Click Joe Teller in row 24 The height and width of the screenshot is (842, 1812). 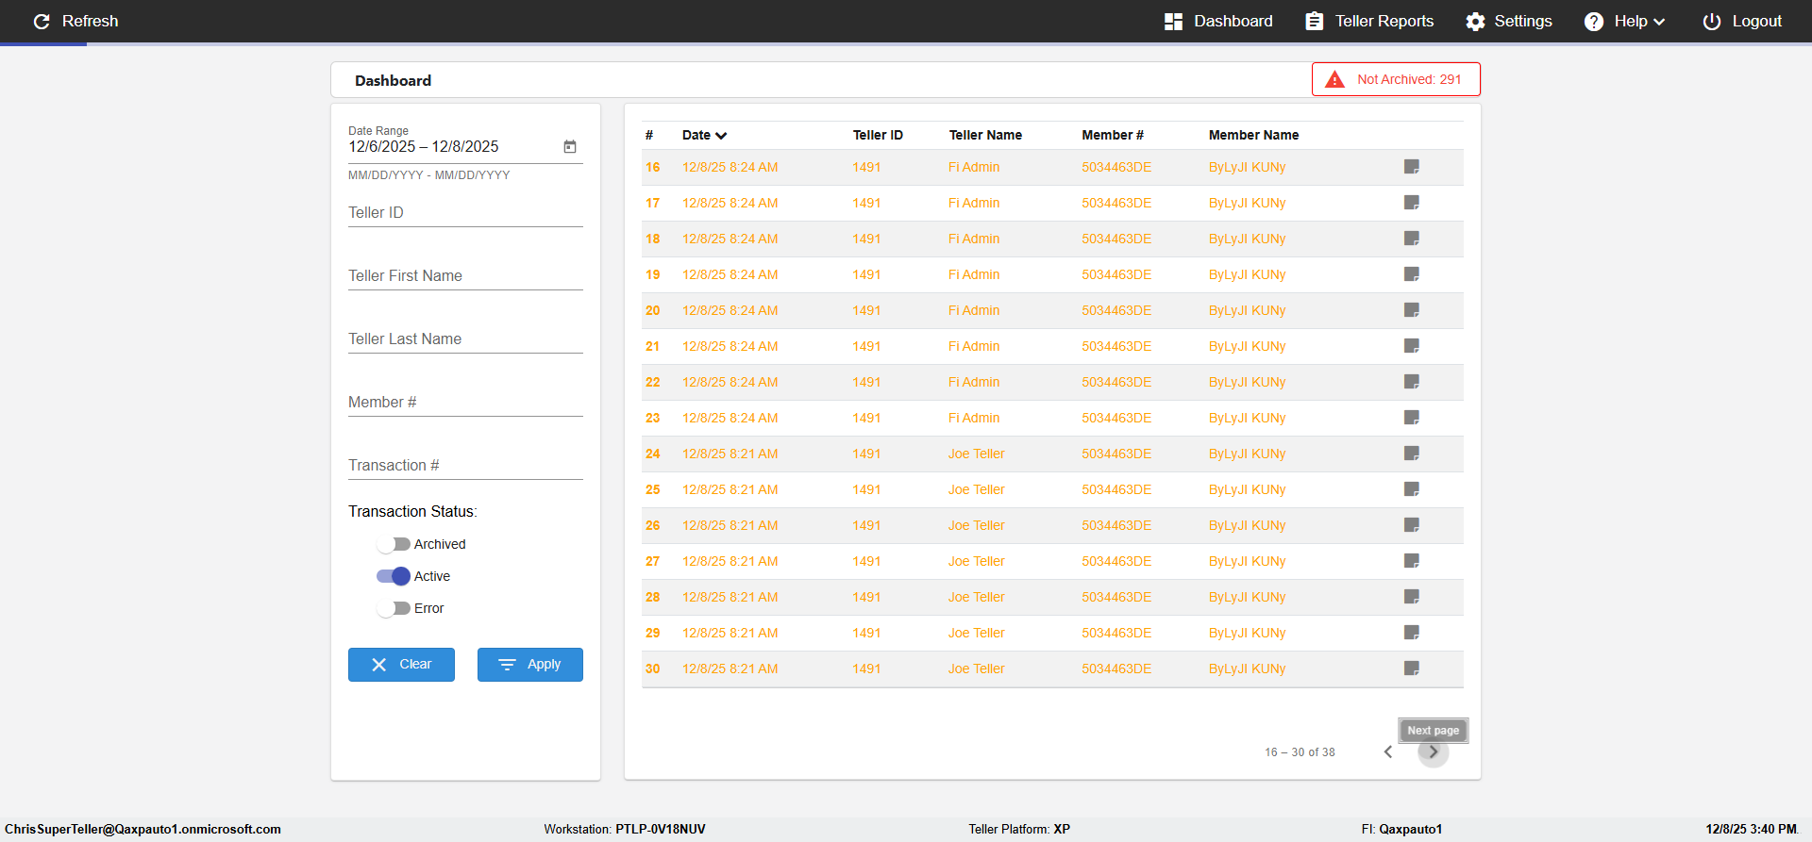tap(977, 454)
